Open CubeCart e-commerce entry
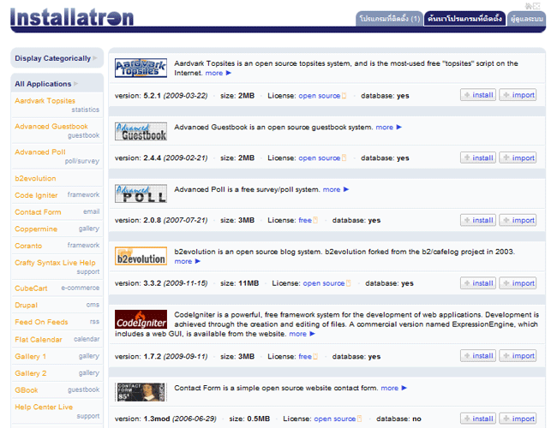The width and height of the screenshot is (557, 428). pos(31,288)
